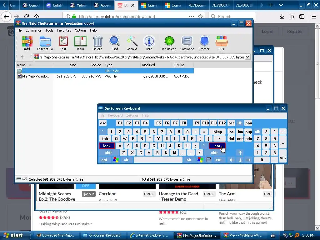The height and width of the screenshot is (240, 320).
Task: Open browser library icon
Action: 292,17
